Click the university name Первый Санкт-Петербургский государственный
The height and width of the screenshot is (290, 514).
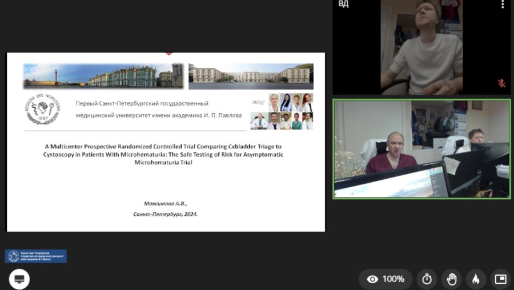click(142, 103)
